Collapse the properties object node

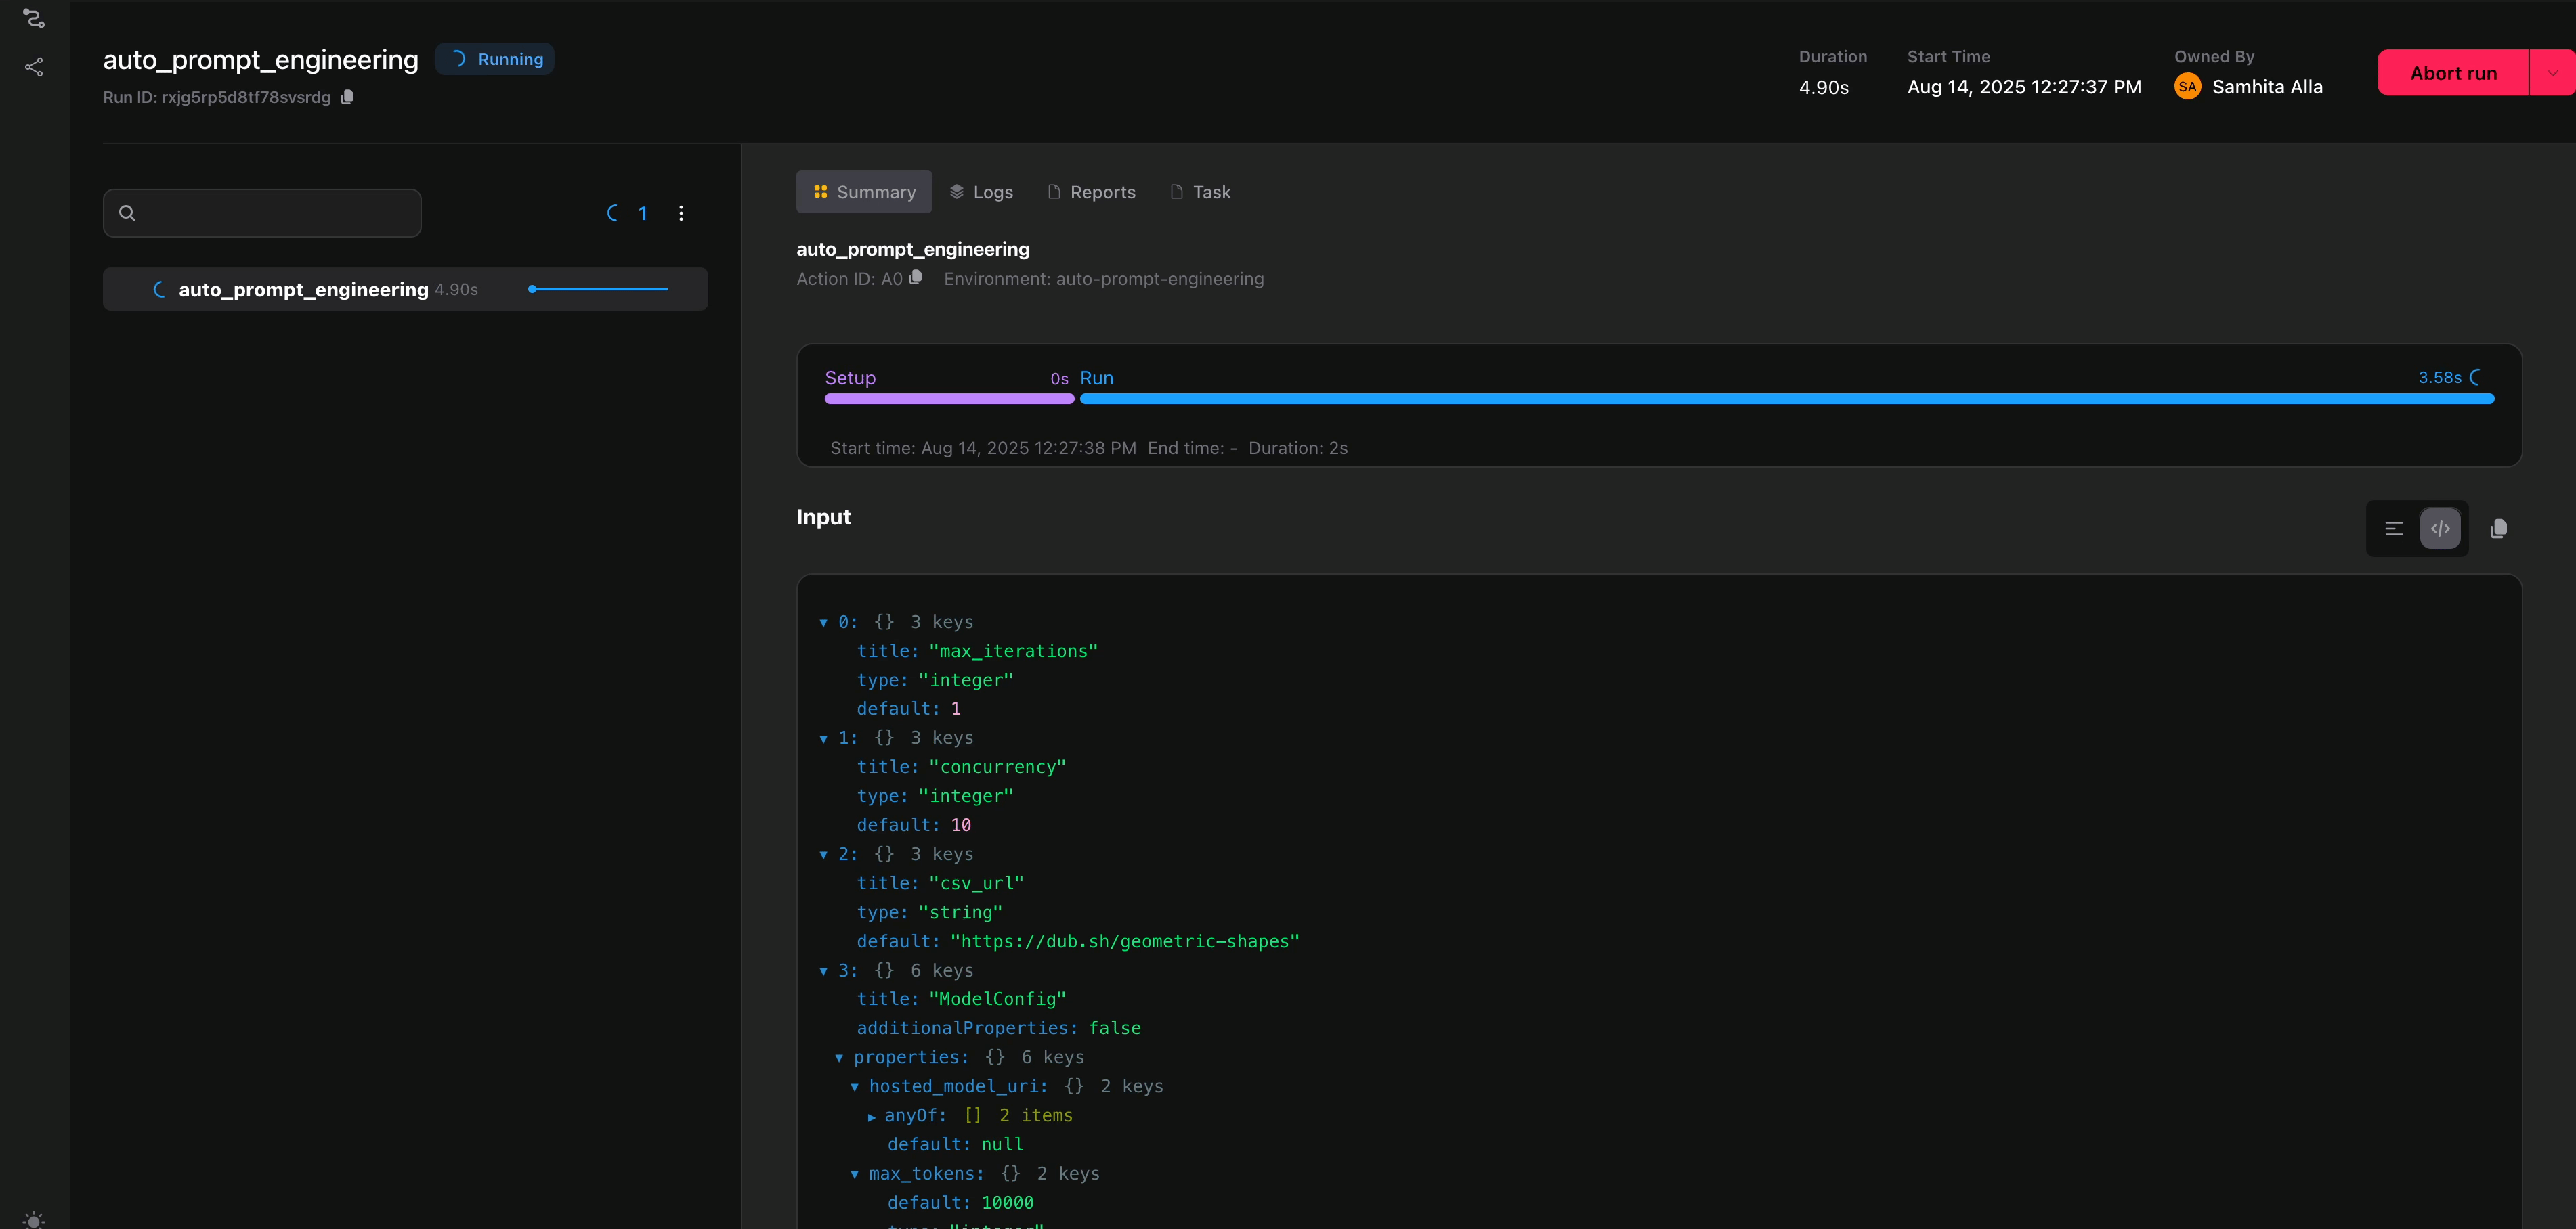pyautogui.click(x=839, y=1058)
